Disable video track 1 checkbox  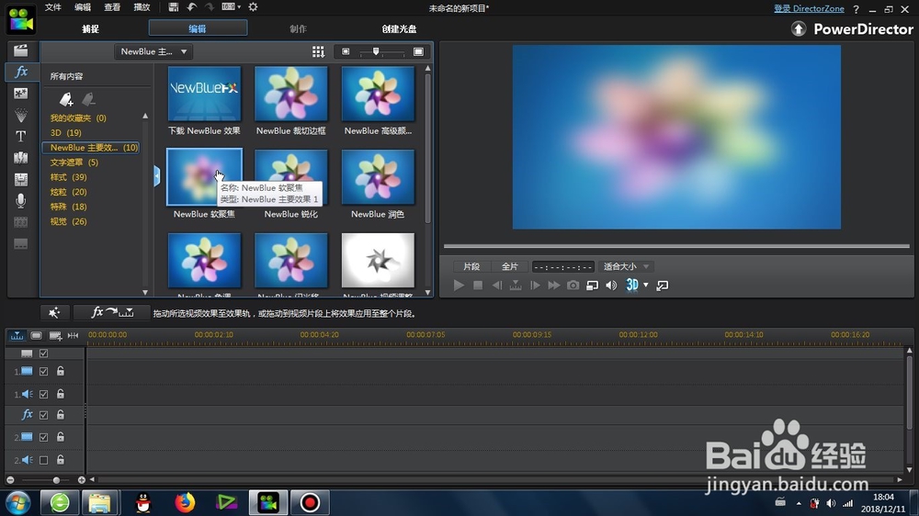(43, 371)
